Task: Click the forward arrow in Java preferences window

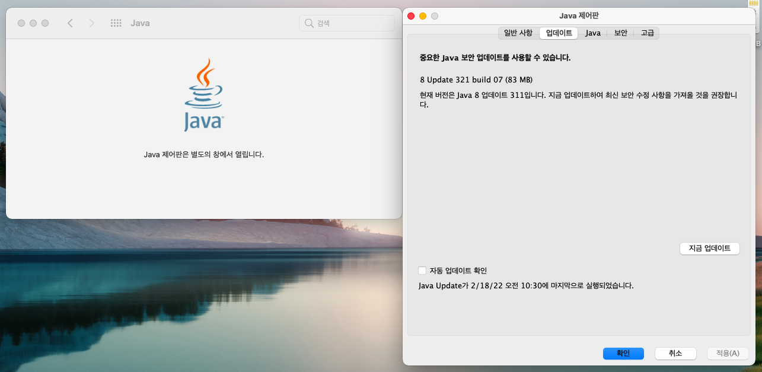Action: click(x=91, y=23)
